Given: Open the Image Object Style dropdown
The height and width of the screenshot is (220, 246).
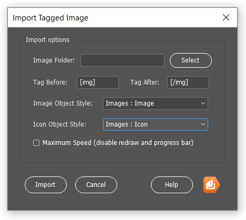Looking at the screenshot, I should pyautogui.click(x=156, y=103).
